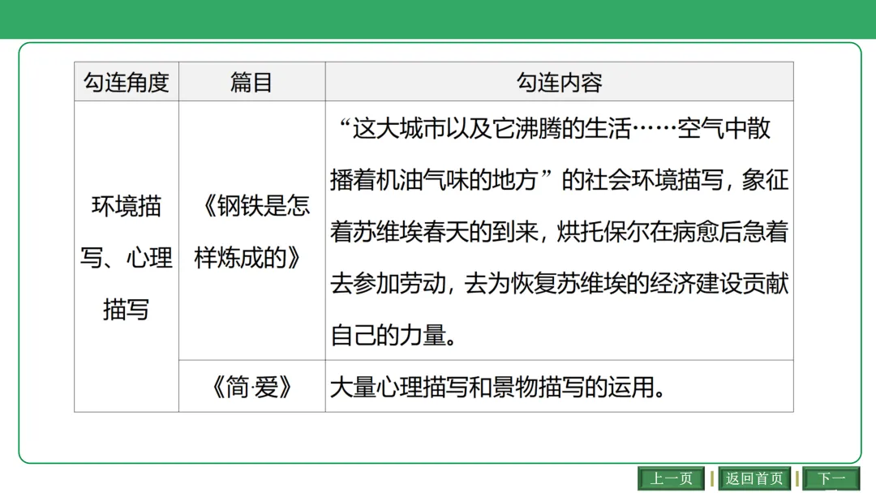Select the 勾连角度 column header
The height and width of the screenshot is (493, 876).
click(127, 82)
